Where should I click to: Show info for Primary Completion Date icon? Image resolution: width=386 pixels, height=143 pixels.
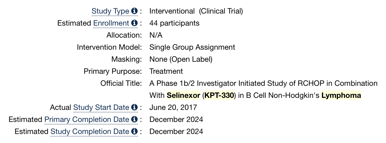click(x=135, y=119)
